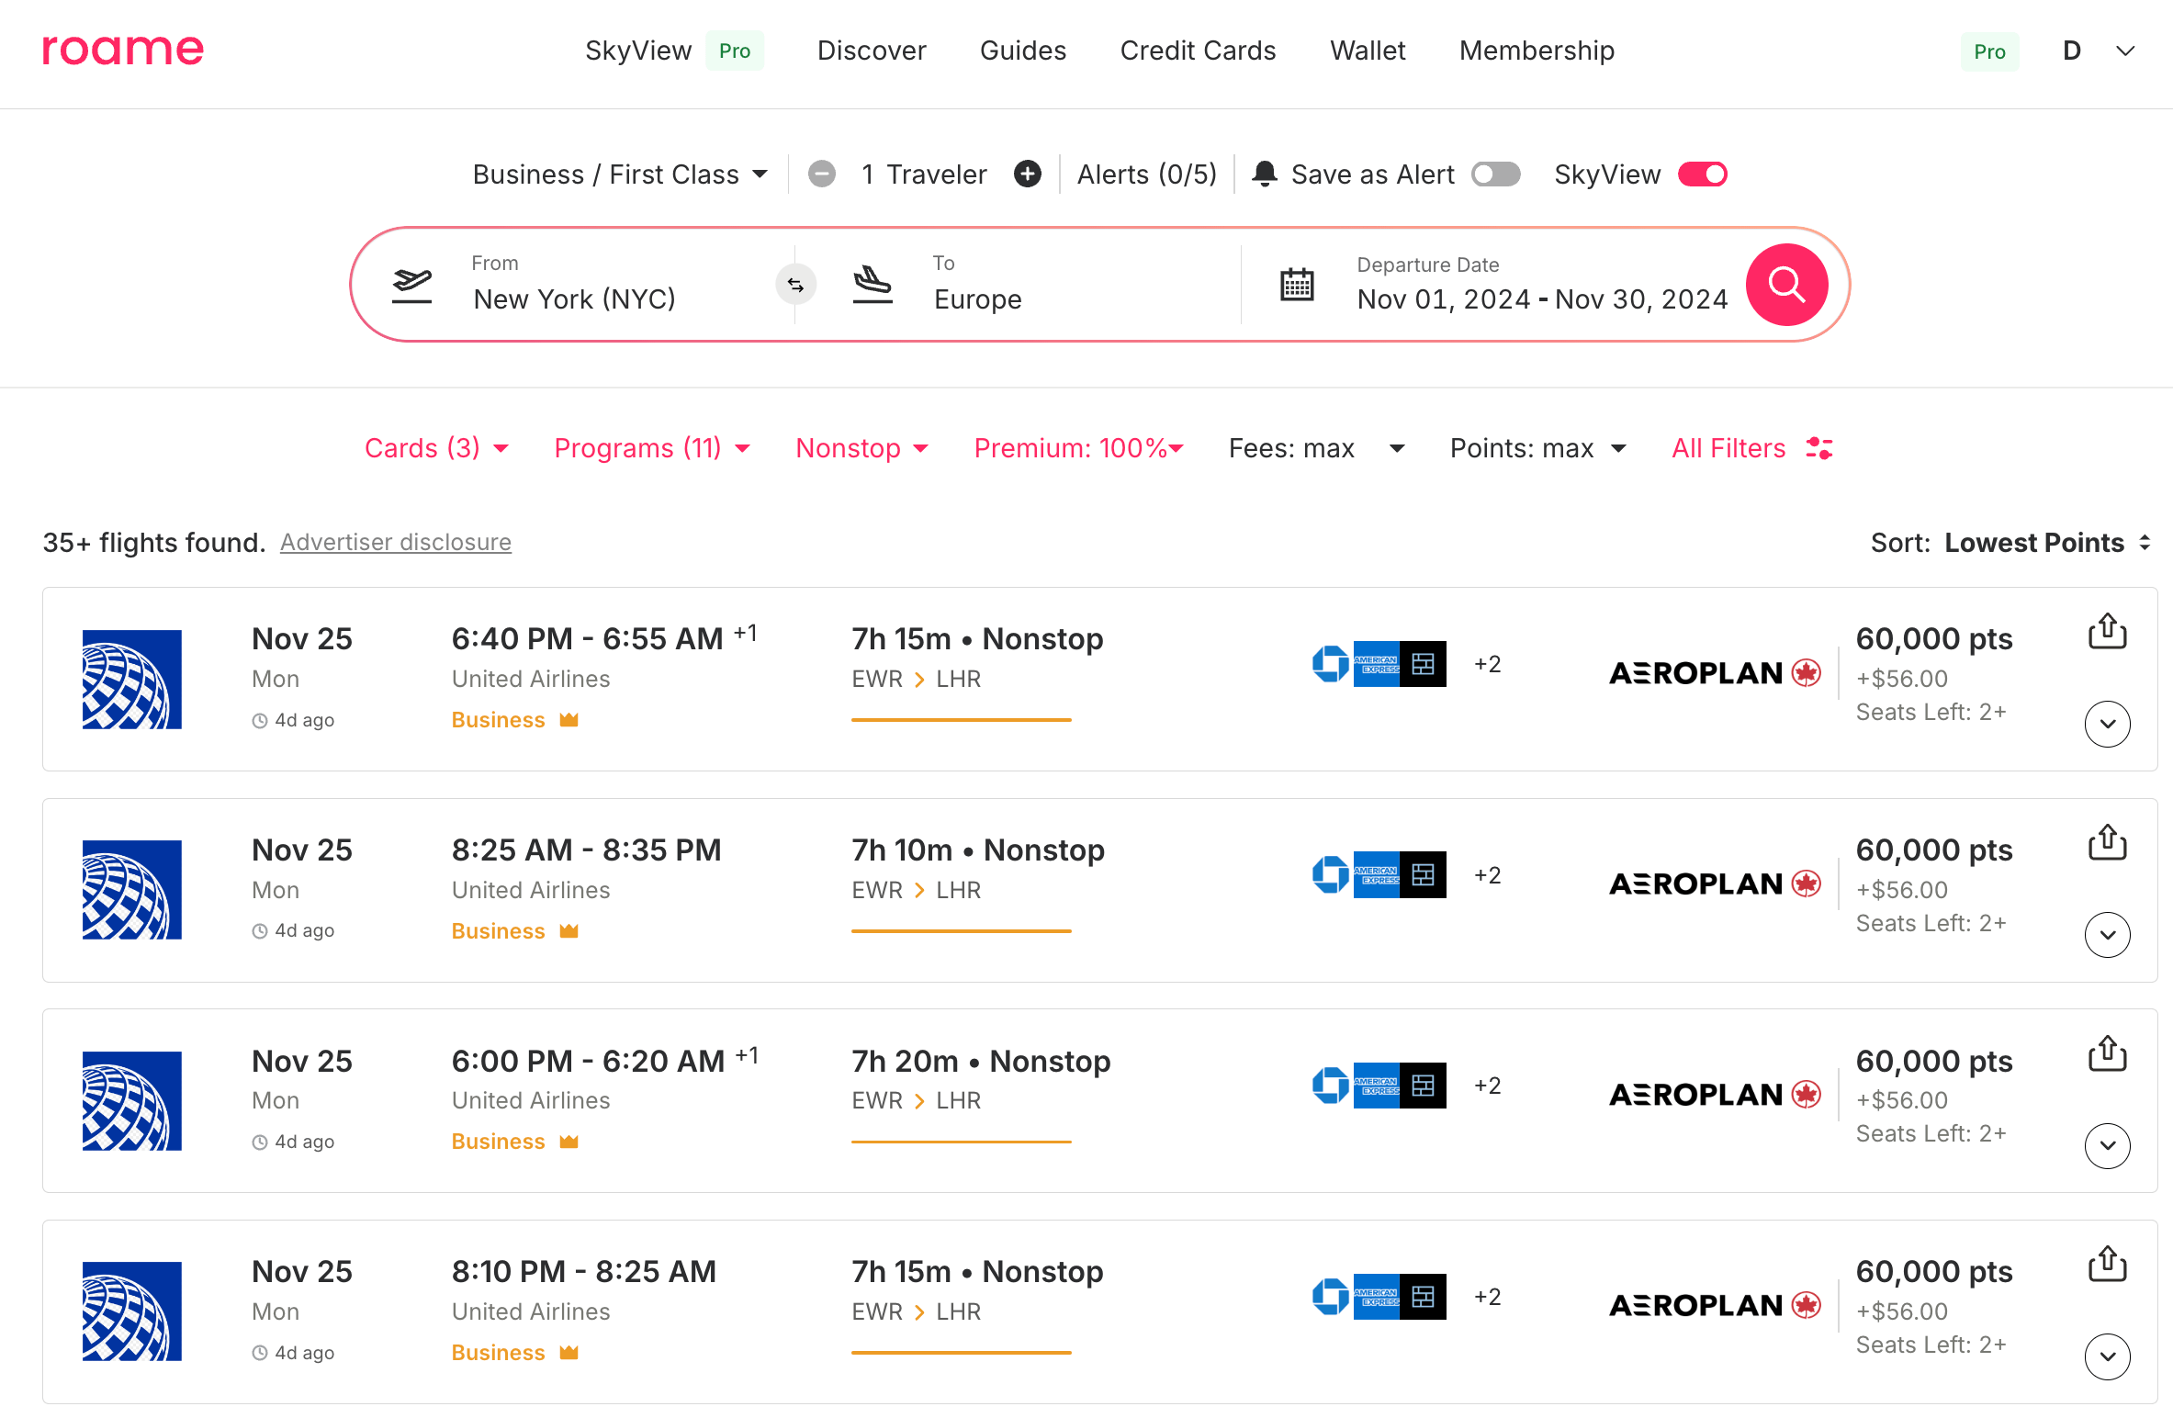The height and width of the screenshot is (1418, 2173).
Task: Expand details for the 6:00 PM flight
Action: (x=2108, y=1146)
